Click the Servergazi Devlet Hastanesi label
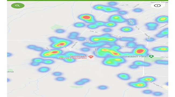 tap(73, 57)
